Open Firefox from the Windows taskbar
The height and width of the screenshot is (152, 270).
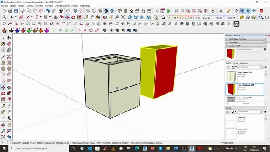(152, 149)
